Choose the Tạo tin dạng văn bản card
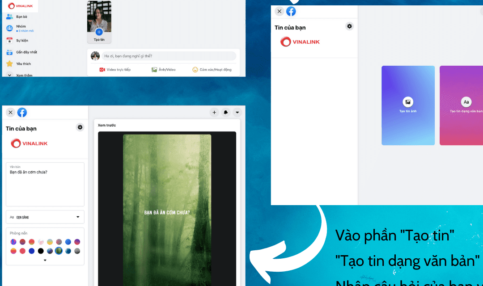Screen dimensions: 483x286 coord(461,105)
